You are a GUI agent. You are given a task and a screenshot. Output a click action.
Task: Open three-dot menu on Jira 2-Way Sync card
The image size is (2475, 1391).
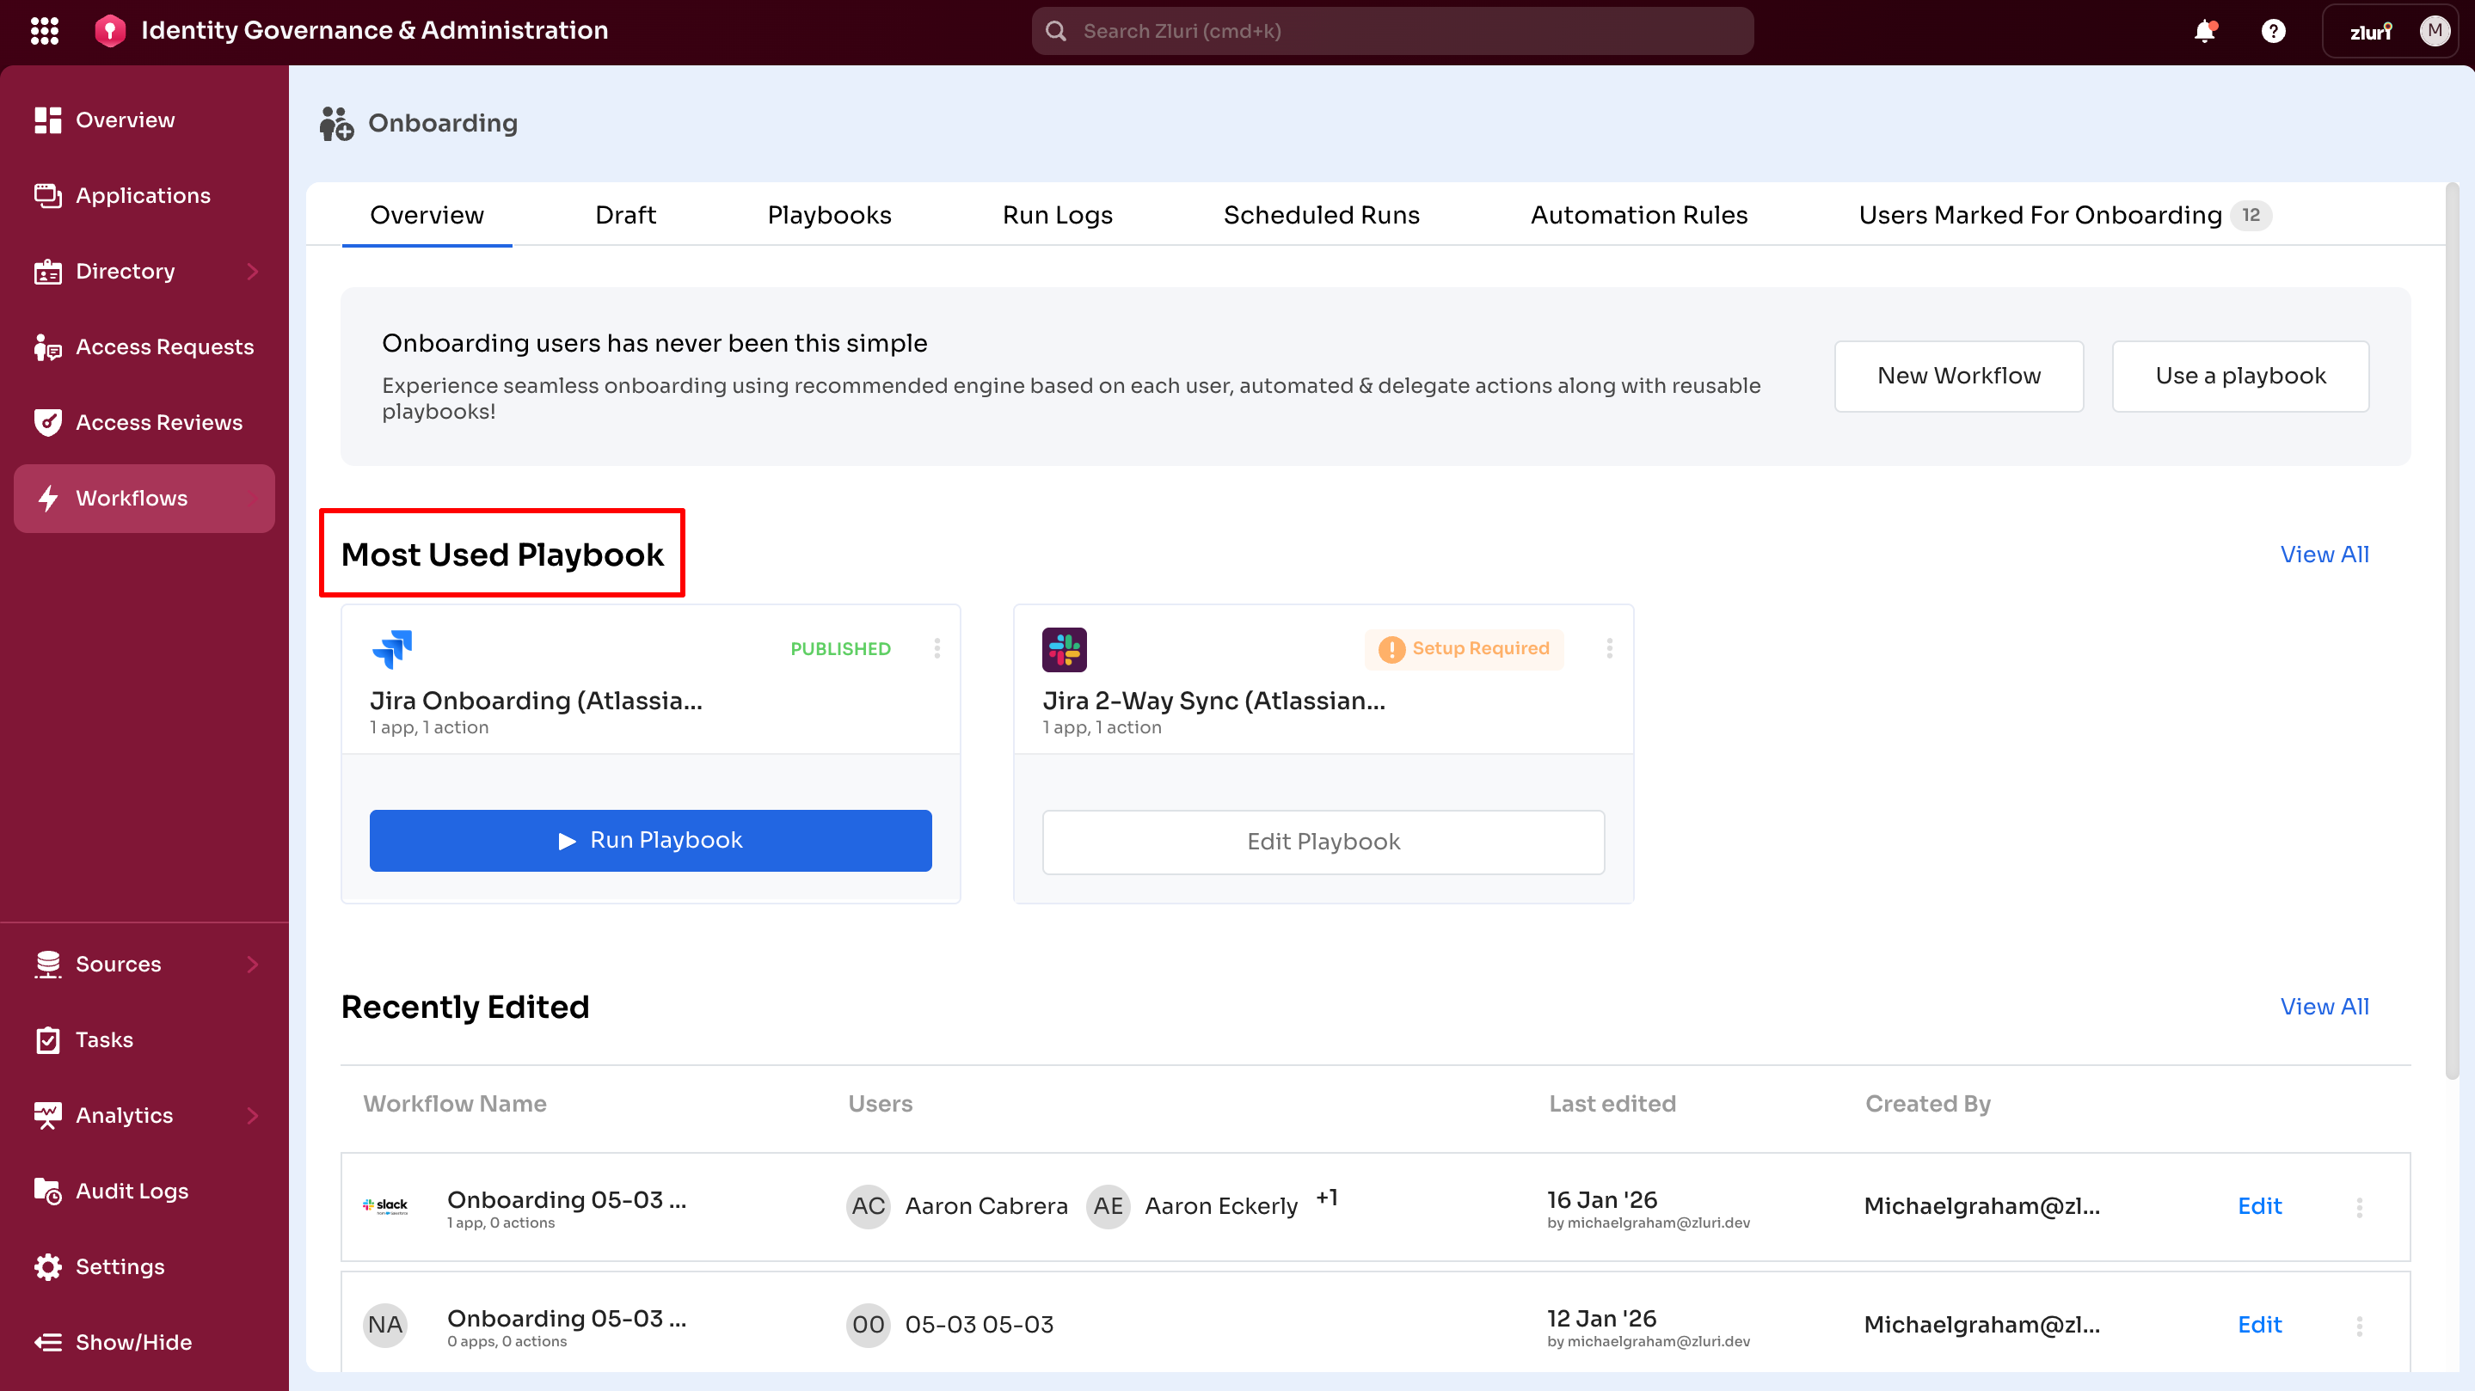[1609, 648]
